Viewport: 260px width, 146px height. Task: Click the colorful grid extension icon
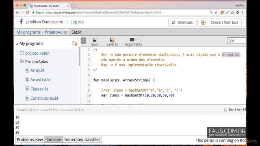[x=222, y=13]
